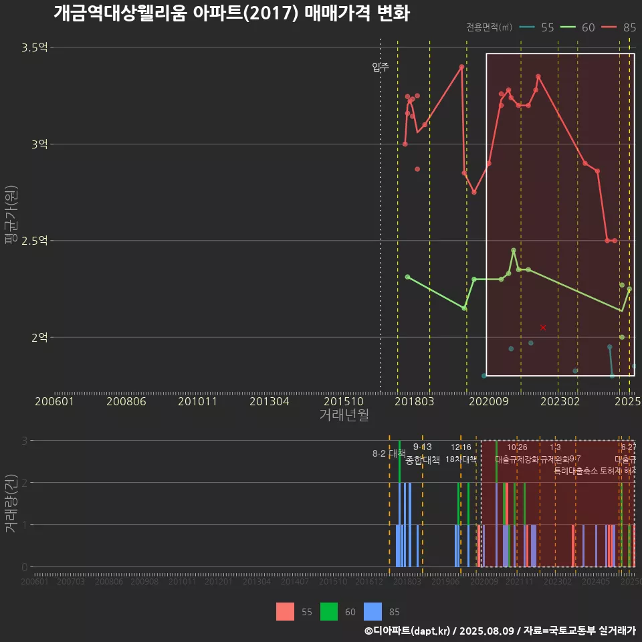Click the 2.5억 y-axis label

tap(34, 241)
